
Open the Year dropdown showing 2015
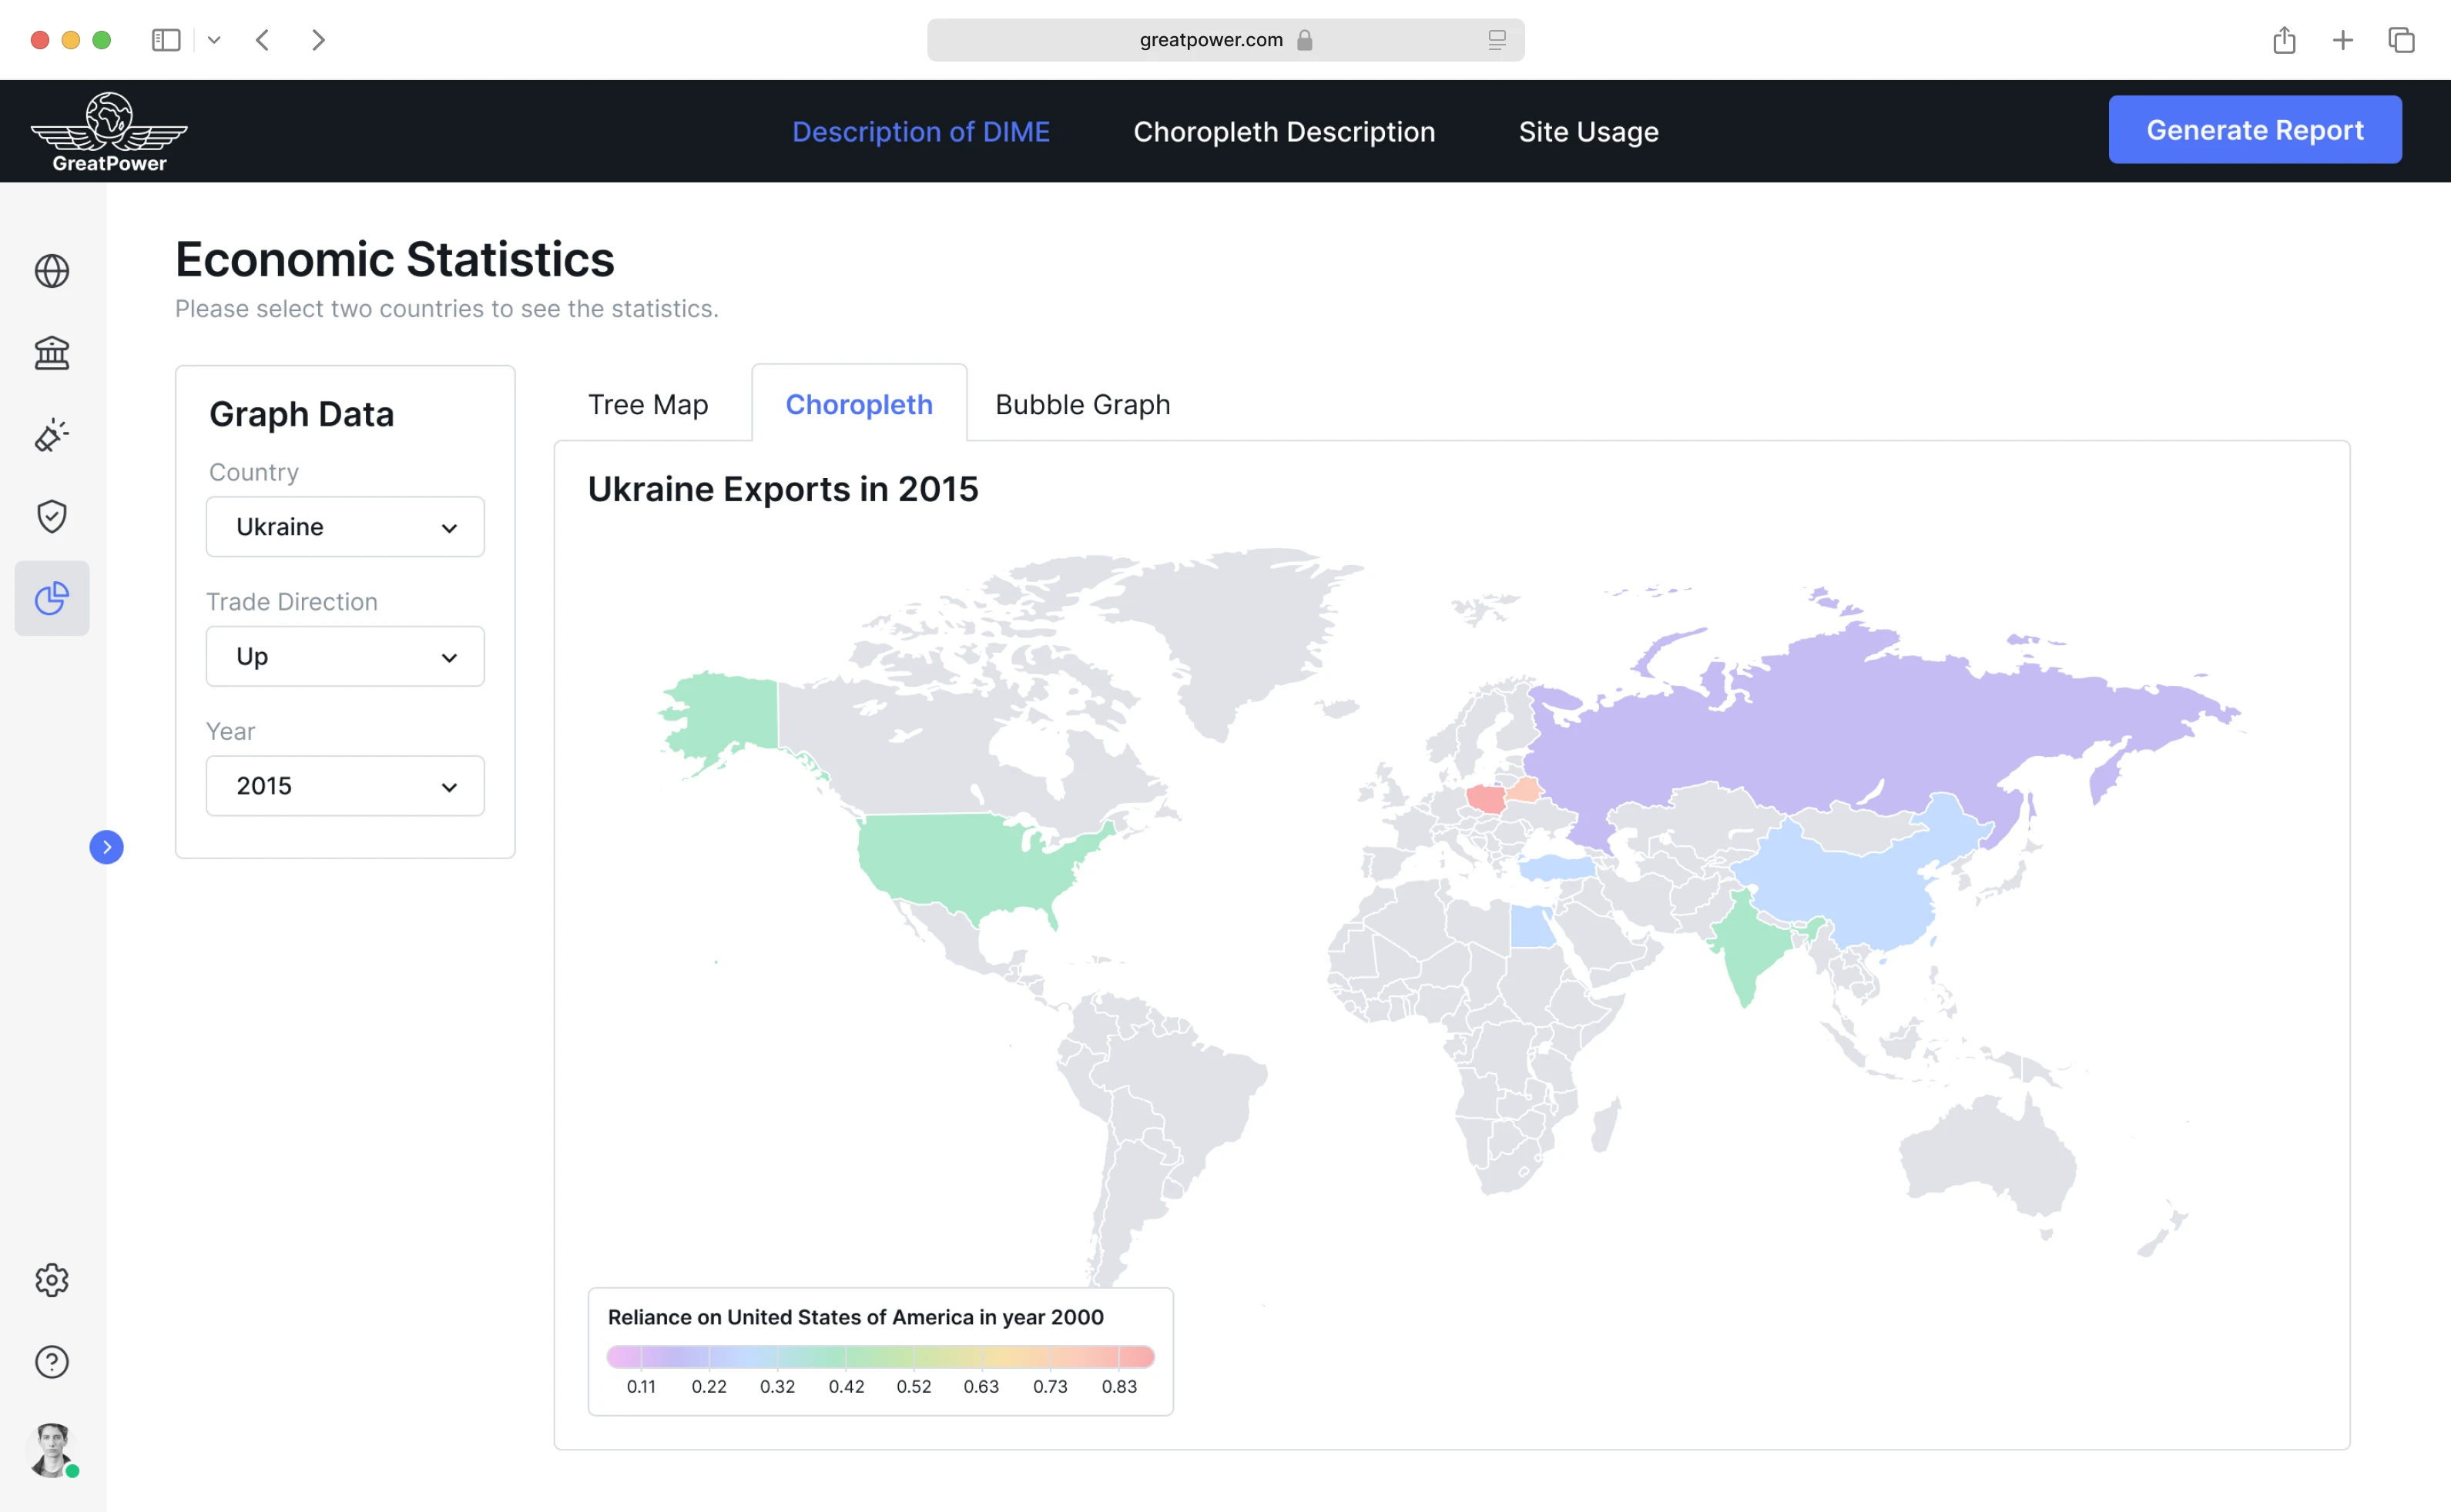[345, 786]
